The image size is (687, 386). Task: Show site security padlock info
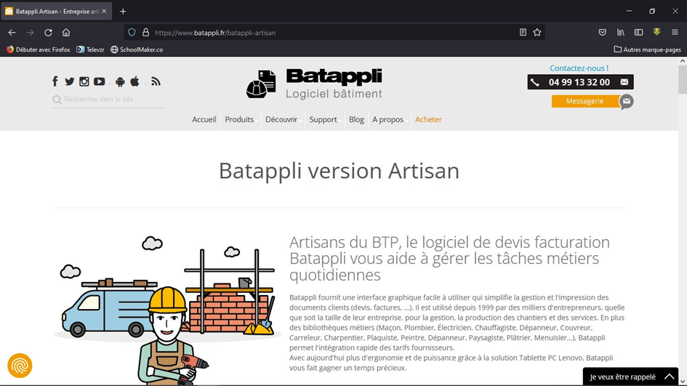coord(146,33)
